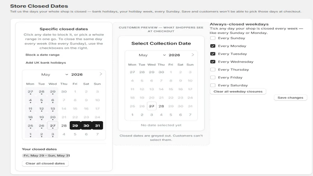Click the Save changes button
Screen dimensions: 313x176
click(290, 97)
